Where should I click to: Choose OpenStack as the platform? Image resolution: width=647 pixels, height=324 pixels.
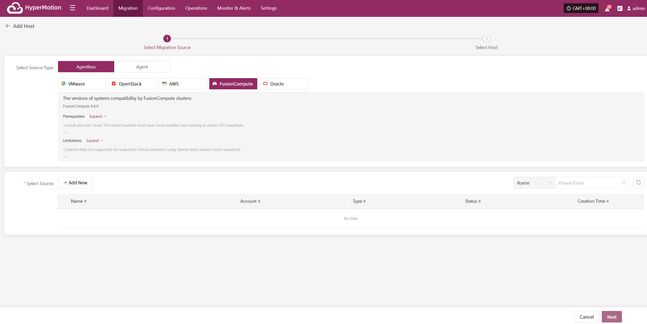click(x=132, y=84)
